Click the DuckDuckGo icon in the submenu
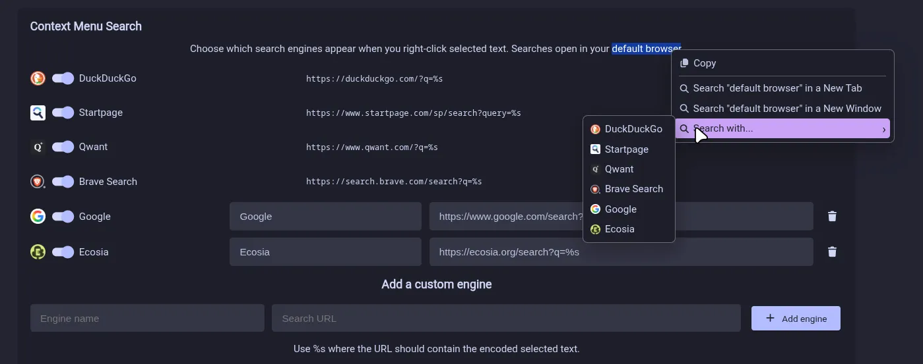This screenshot has width=923, height=364. (595, 129)
